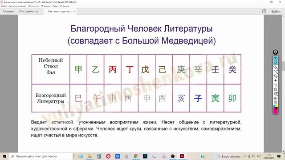The width and height of the screenshot is (285, 160).
Task: Click the green 寅 branch cell
Action: click(215, 98)
